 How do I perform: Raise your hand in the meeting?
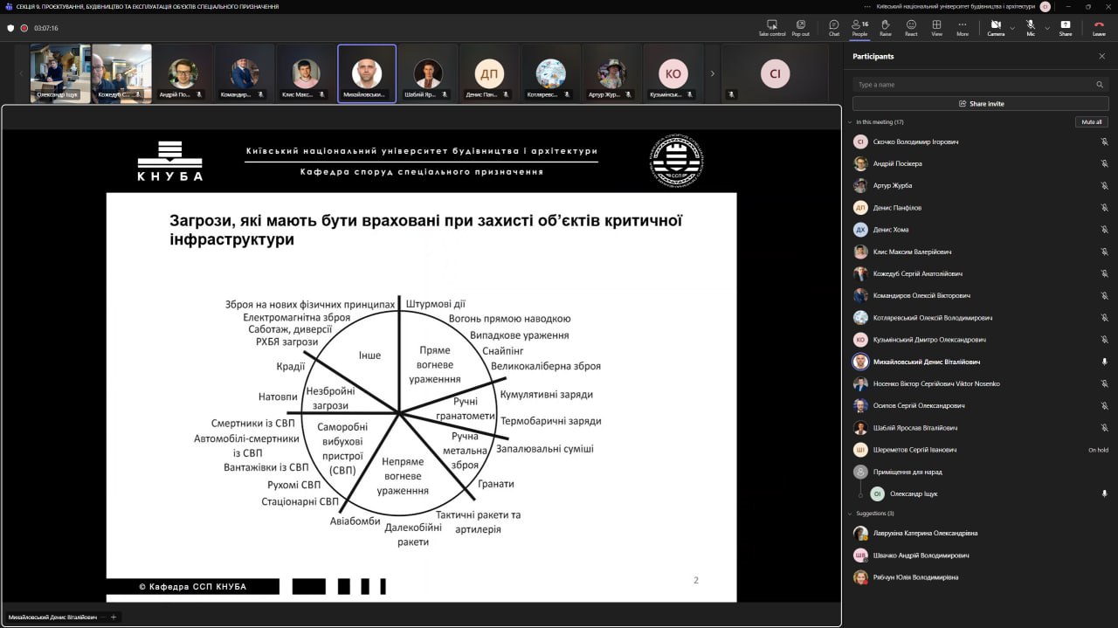pyautogui.click(x=885, y=27)
